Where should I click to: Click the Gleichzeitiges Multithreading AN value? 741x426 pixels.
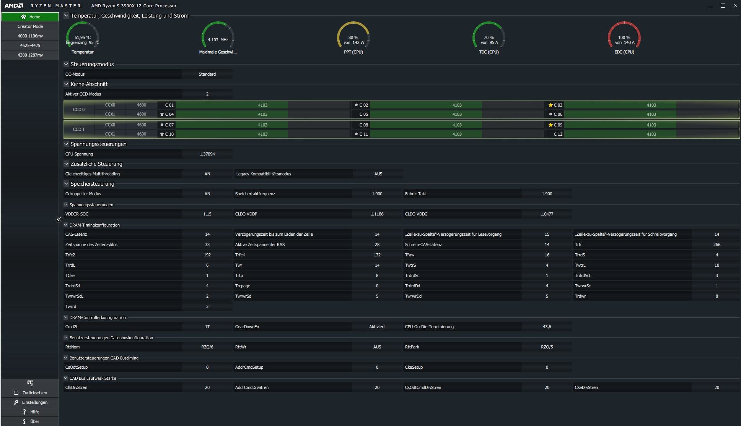(x=207, y=174)
